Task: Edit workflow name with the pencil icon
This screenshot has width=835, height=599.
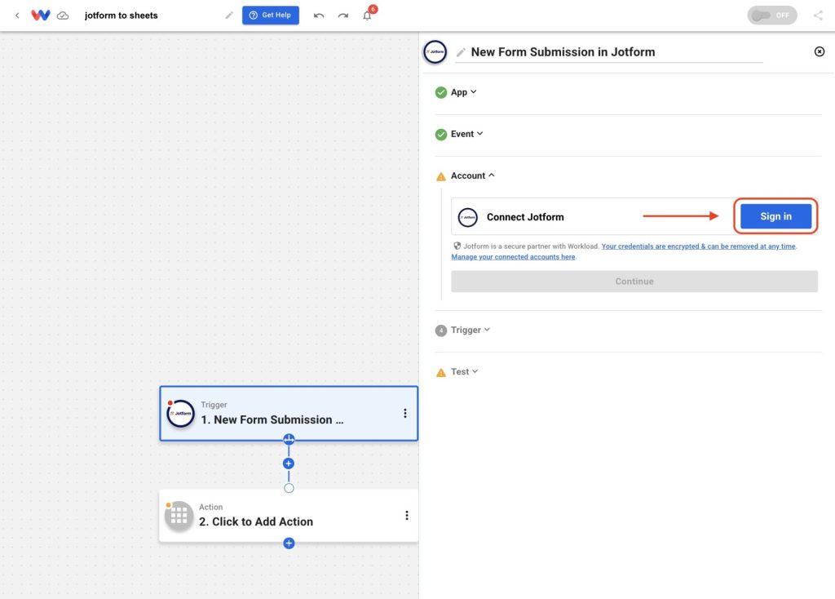Action: click(229, 16)
